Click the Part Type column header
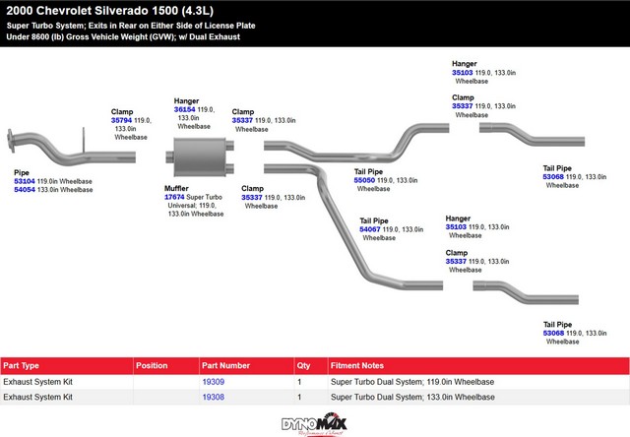This screenshot has width=630, height=437. pos(22,364)
